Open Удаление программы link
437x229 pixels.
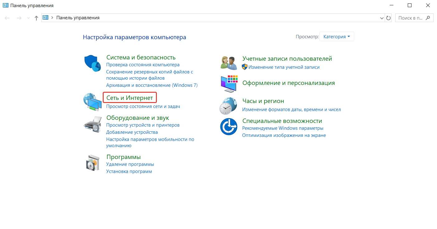pos(130,164)
